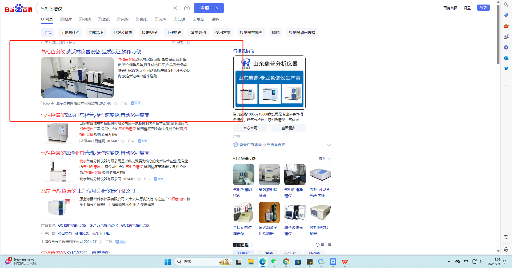Select the 检测器如何选择 filter
Screen dimensions: 512x268
302,33
